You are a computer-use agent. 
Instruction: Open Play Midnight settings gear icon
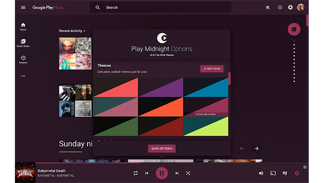[296, 173]
